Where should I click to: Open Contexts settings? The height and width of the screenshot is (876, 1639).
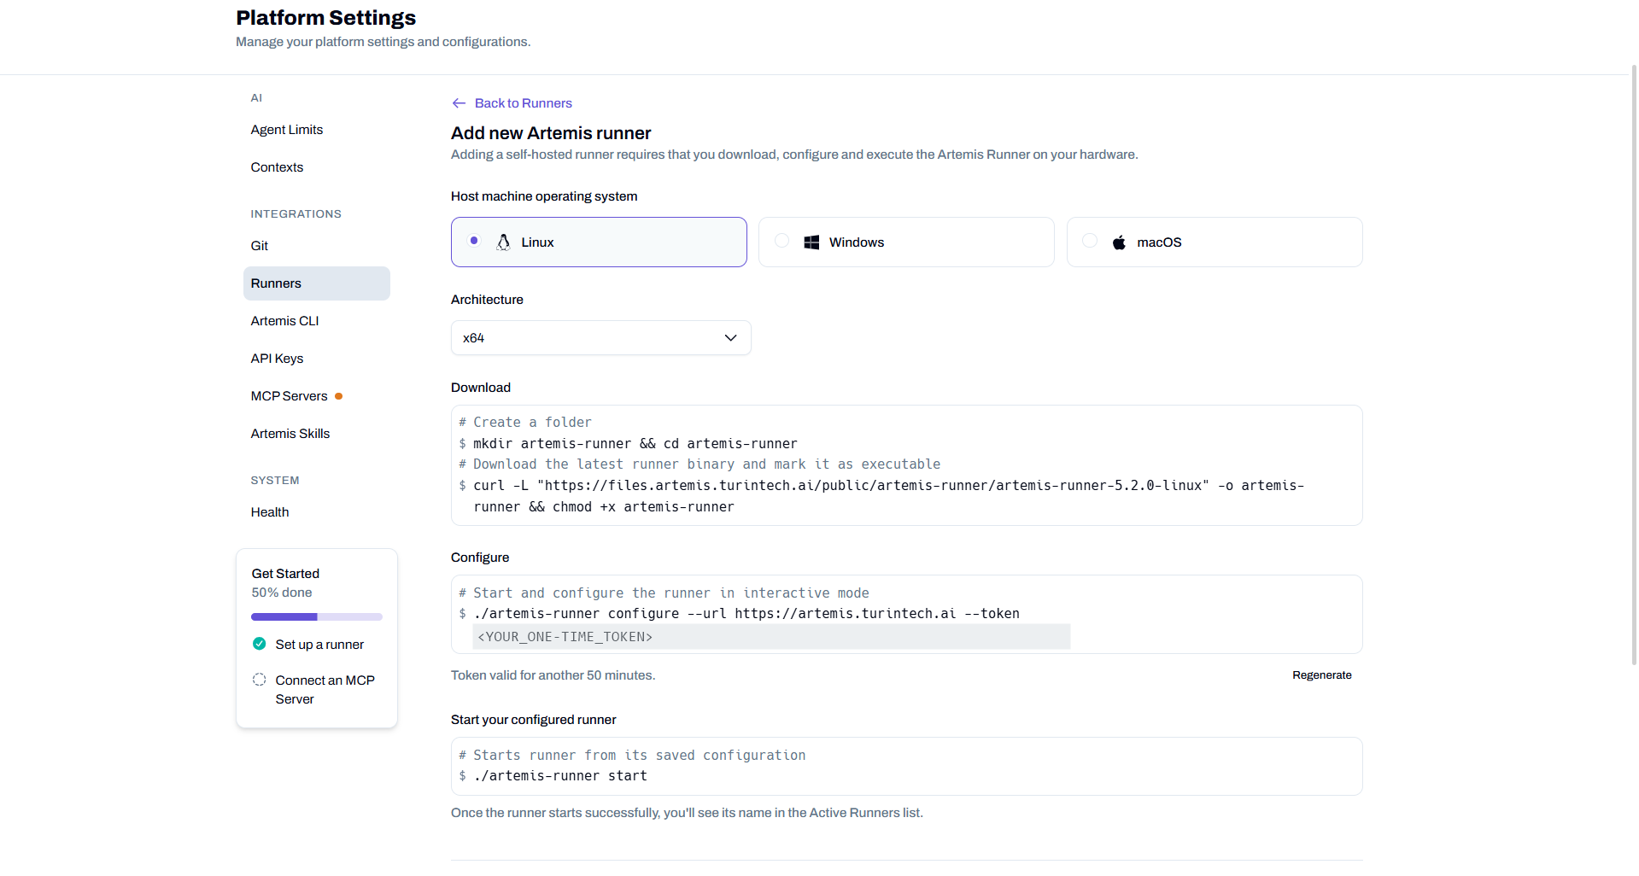point(277,167)
